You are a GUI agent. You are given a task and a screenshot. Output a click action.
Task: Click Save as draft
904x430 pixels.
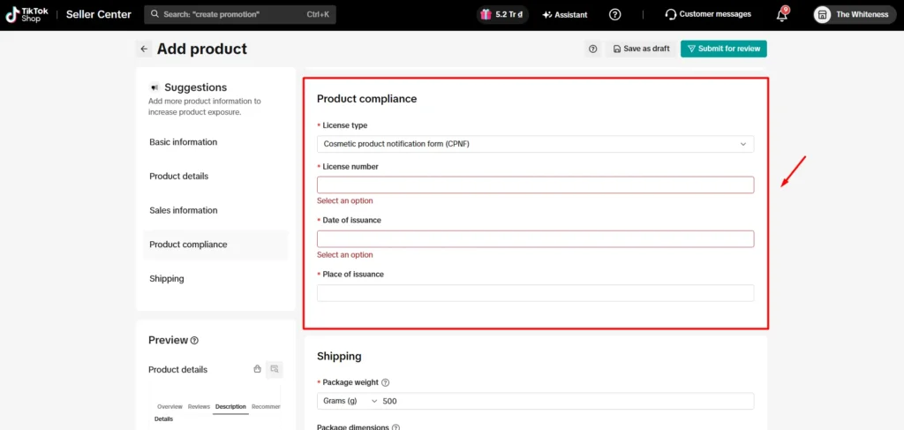click(x=641, y=49)
